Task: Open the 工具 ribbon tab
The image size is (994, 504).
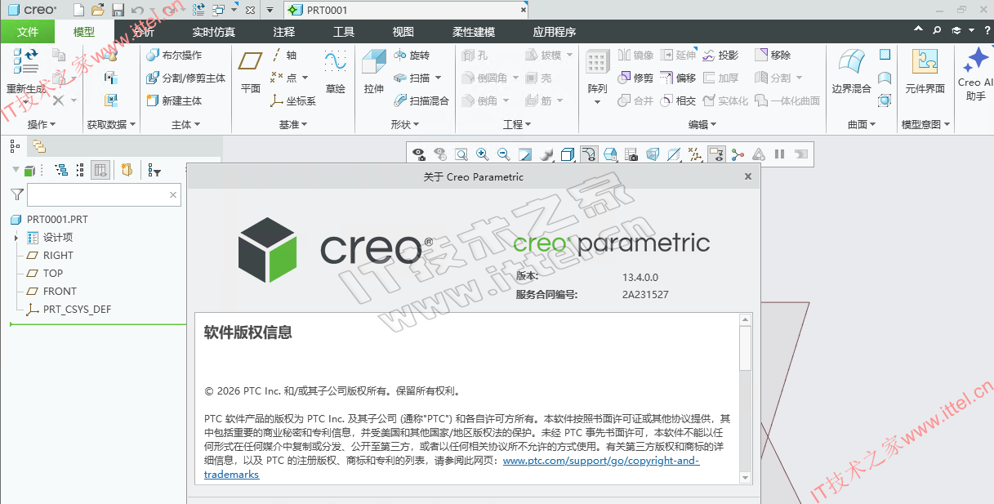Action: point(344,32)
